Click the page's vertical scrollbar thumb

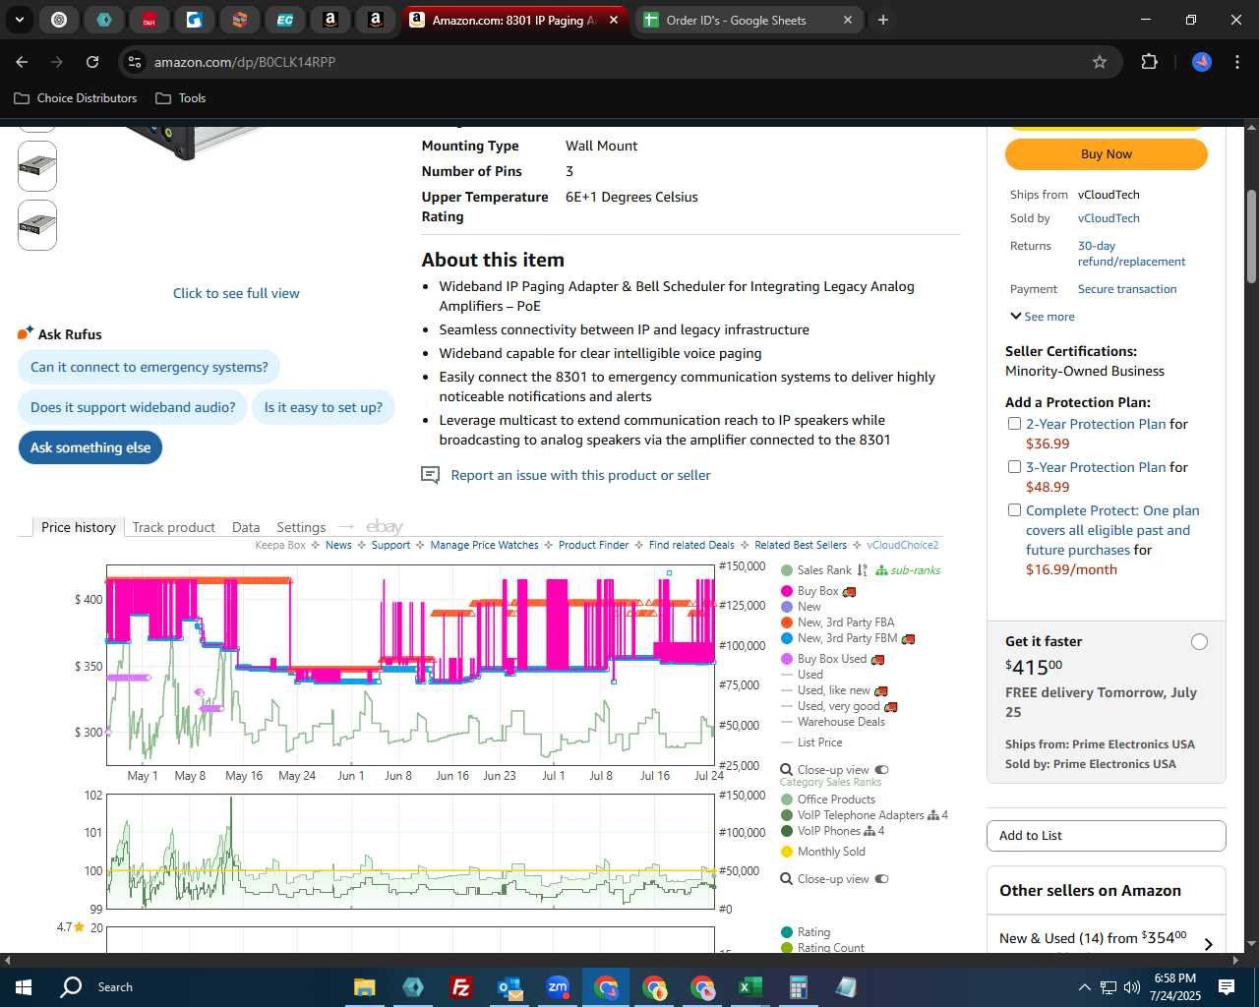pyautogui.click(x=1251, y=236)
